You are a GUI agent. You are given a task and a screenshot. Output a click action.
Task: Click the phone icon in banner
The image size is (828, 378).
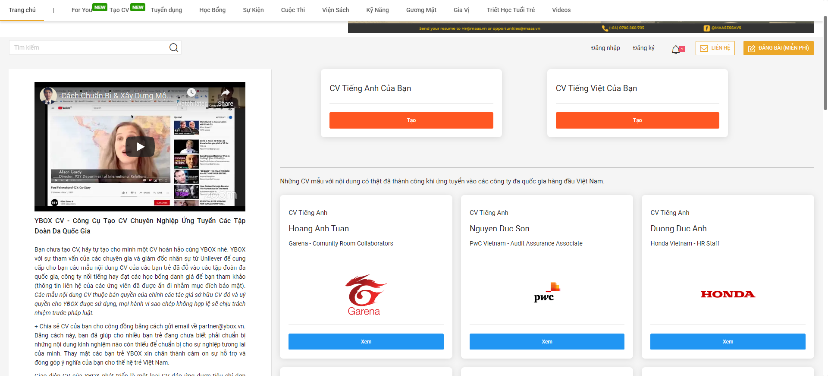click(x=605, y=28)
